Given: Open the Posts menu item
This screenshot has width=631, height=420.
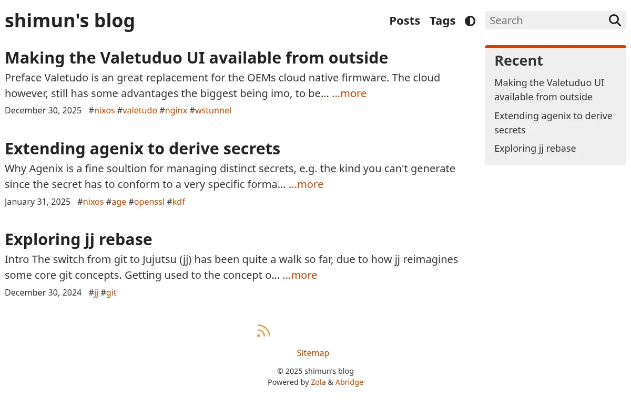Looking at the screenshot, I should tap(404, 20).
